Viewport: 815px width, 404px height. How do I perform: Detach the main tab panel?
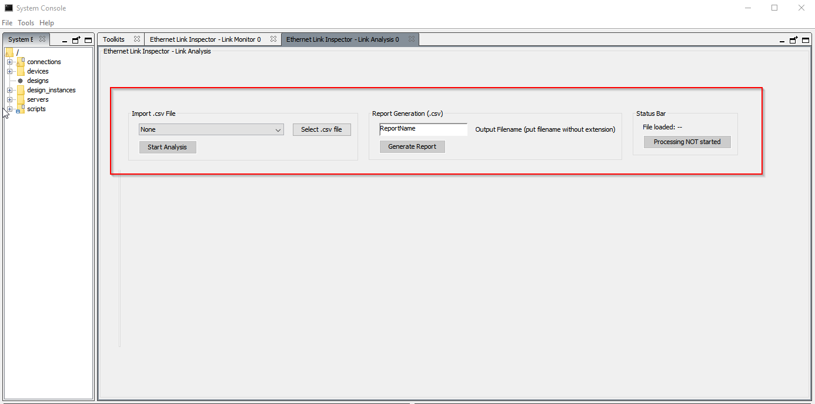794,40
